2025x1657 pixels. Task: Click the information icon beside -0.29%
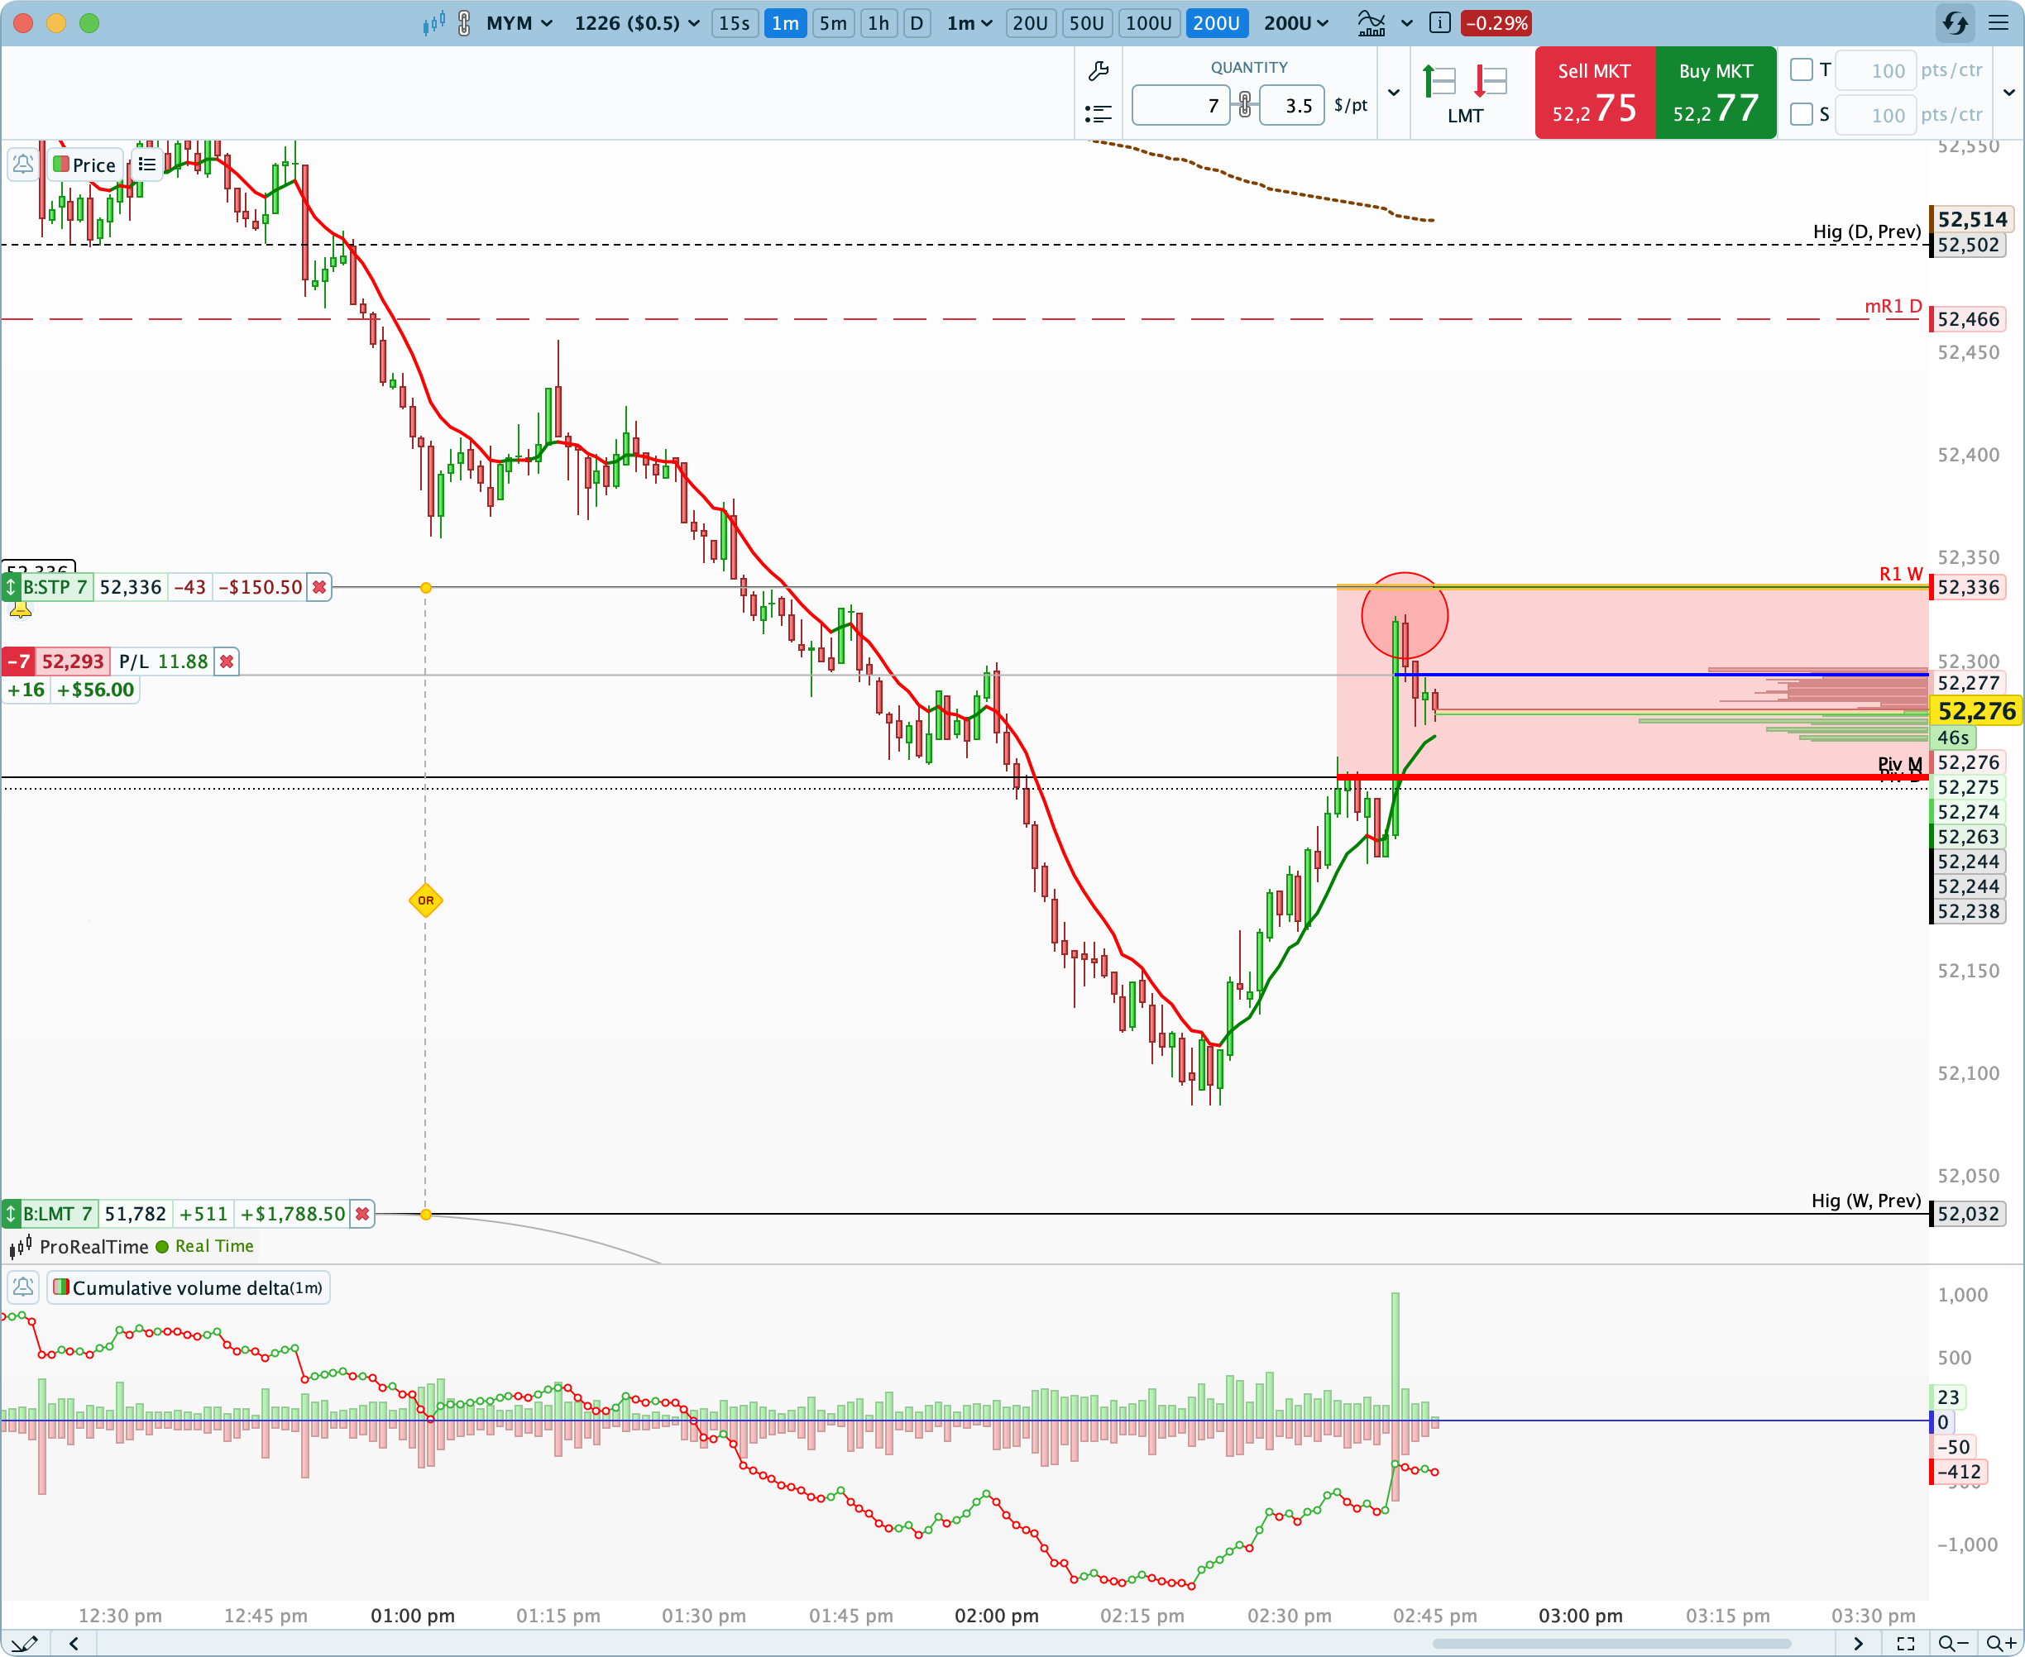pyautogui.click(x=1439, y=23)
